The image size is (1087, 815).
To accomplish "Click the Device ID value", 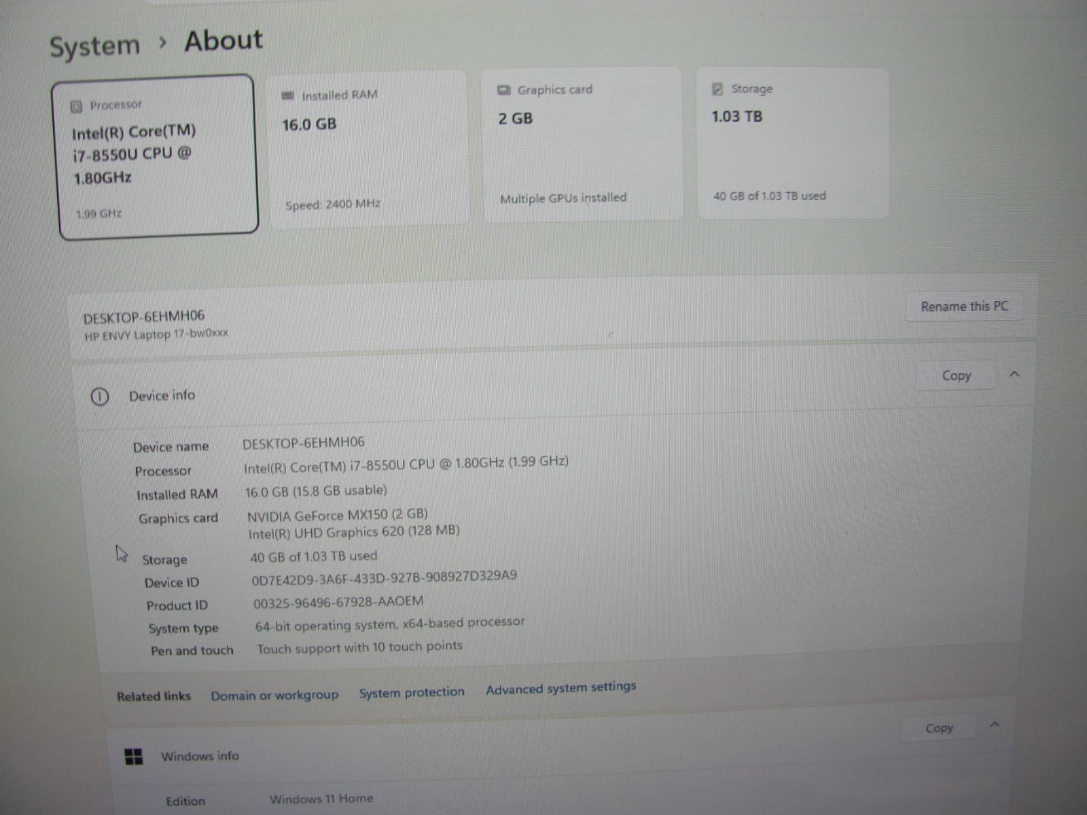I will coord(384,577).
